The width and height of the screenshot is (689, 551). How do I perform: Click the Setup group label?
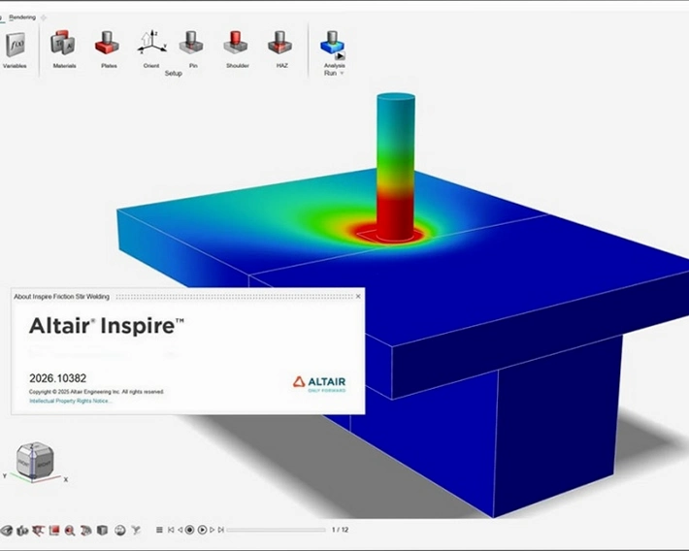click(173, 74)
